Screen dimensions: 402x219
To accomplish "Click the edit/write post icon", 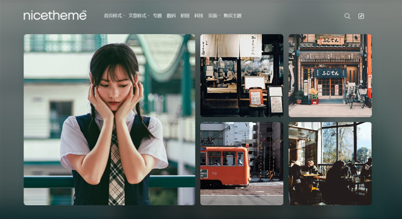I will (361, 16).
